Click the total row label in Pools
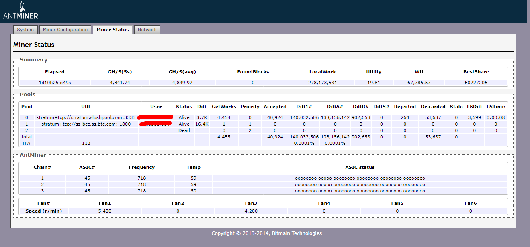 tap(27, 137)
